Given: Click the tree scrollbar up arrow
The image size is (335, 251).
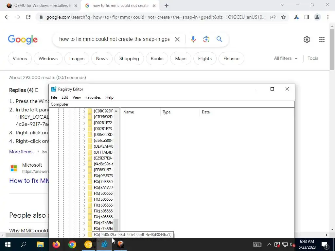Looking at the screenshot, I should [116, 111].
